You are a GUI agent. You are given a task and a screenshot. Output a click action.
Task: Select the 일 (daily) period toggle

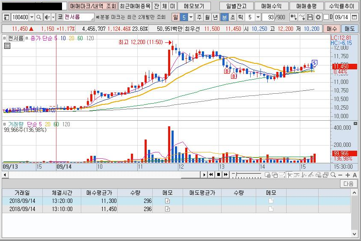(176, 17)
